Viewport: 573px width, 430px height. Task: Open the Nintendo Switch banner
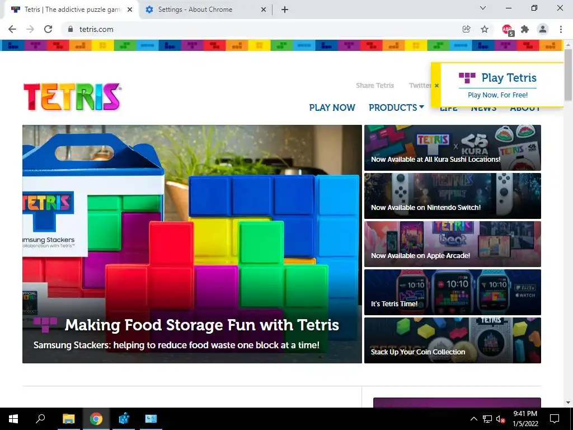pyautogui.click(x=452, y=196)
